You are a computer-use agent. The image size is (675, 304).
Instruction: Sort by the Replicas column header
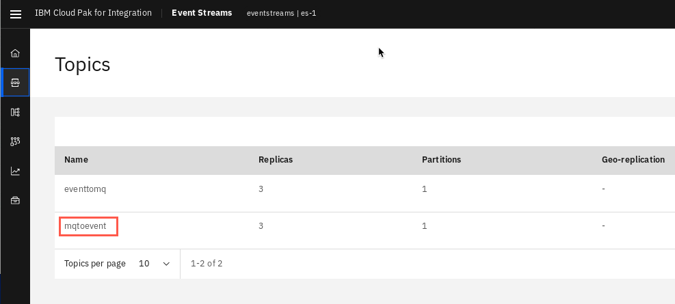276,160
